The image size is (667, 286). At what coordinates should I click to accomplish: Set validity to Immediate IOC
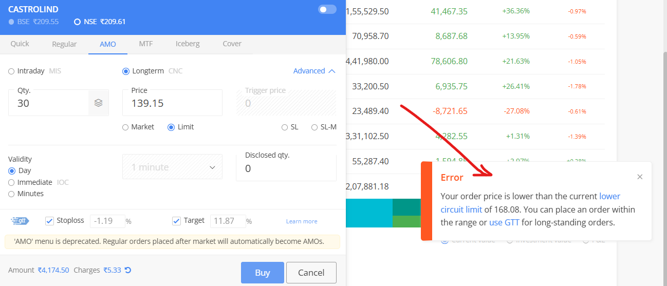(x=39, y=182)
